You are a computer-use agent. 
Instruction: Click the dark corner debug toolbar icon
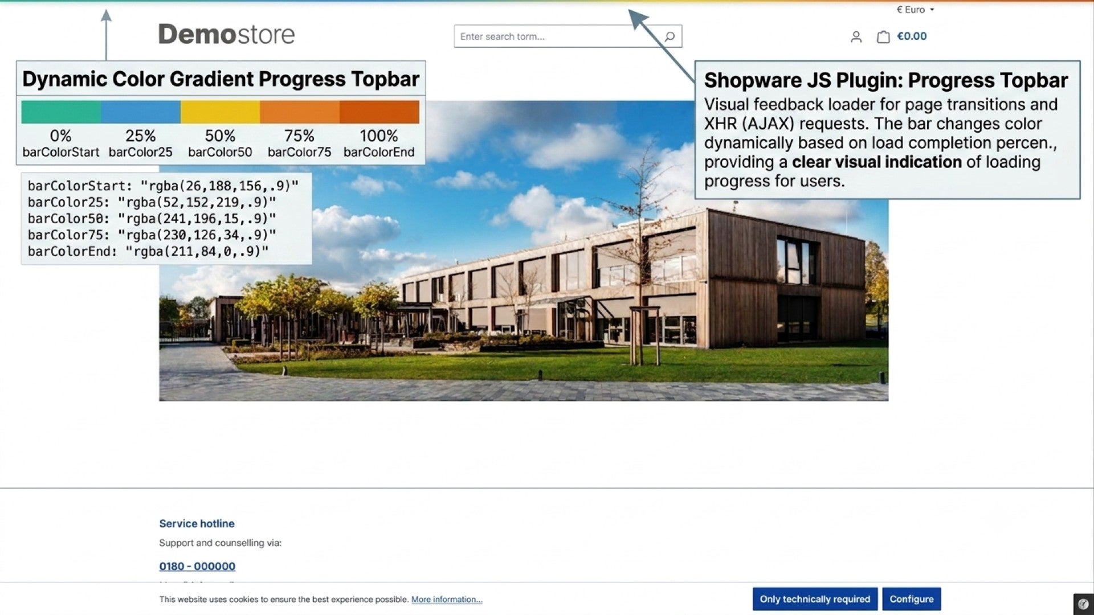point(1083,604)
